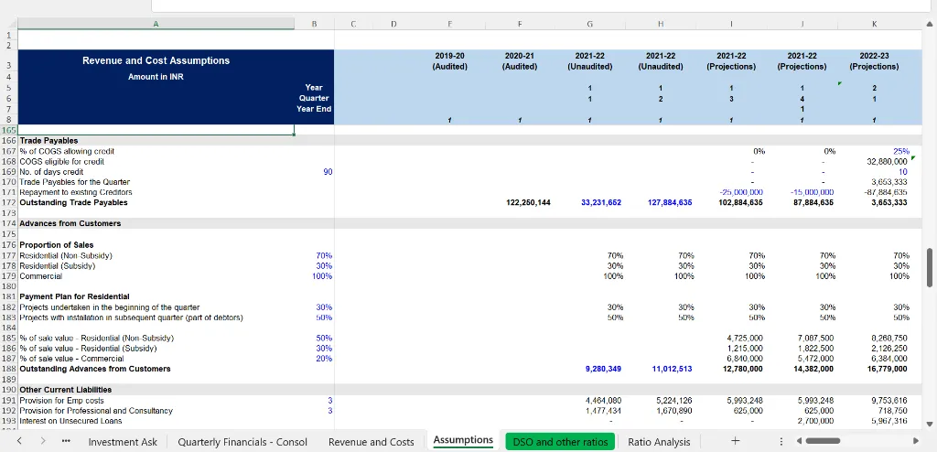Select the 2022-23 Projections header cell
The width and height of the screenshot is (937, 452).
tap(872, 60)
